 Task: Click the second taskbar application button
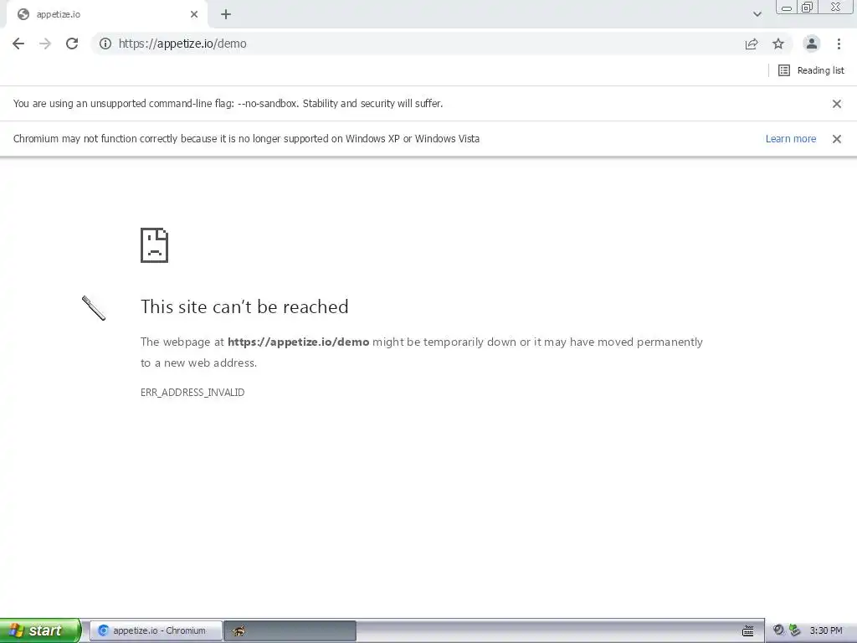pos(290,630)
